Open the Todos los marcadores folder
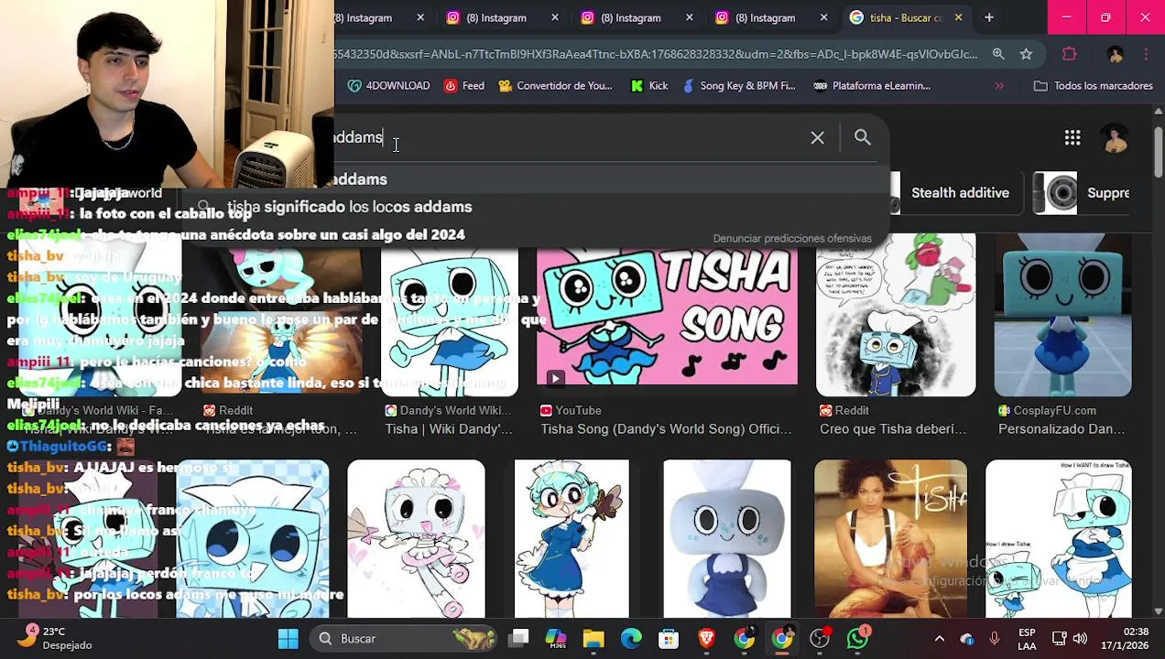1165x659 pixels. (1093, 85)
